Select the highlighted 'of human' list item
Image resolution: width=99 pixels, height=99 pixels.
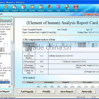(5, 82)
